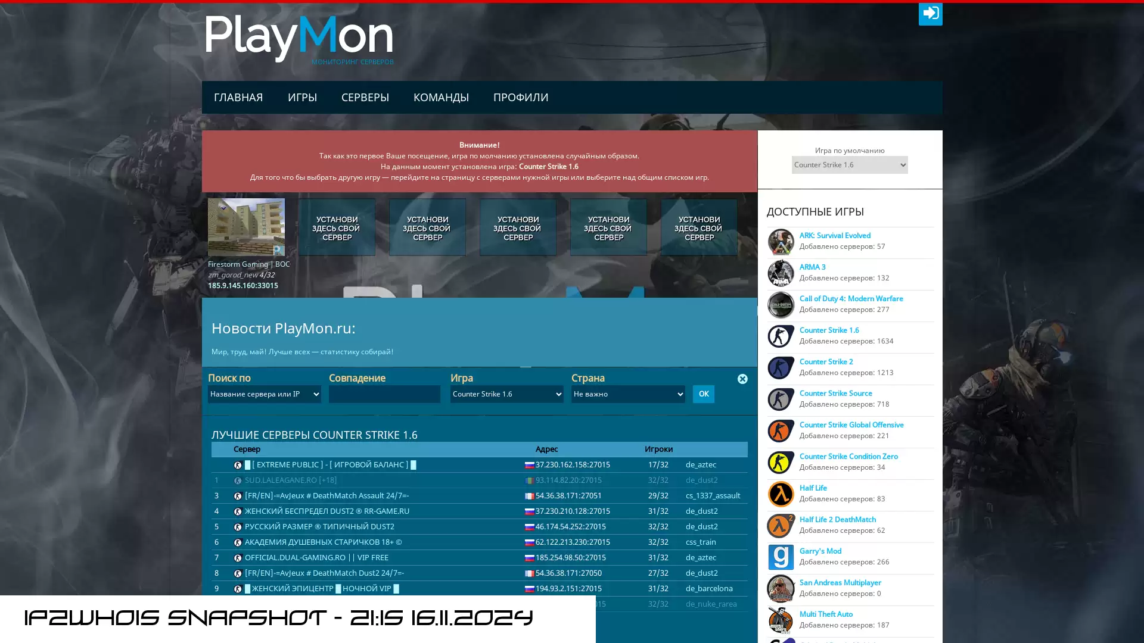
Task: Open ЖЕНСКИЙ БЕСПРЕДЕЛ DUST2 server link
Action: click(327, 511)
